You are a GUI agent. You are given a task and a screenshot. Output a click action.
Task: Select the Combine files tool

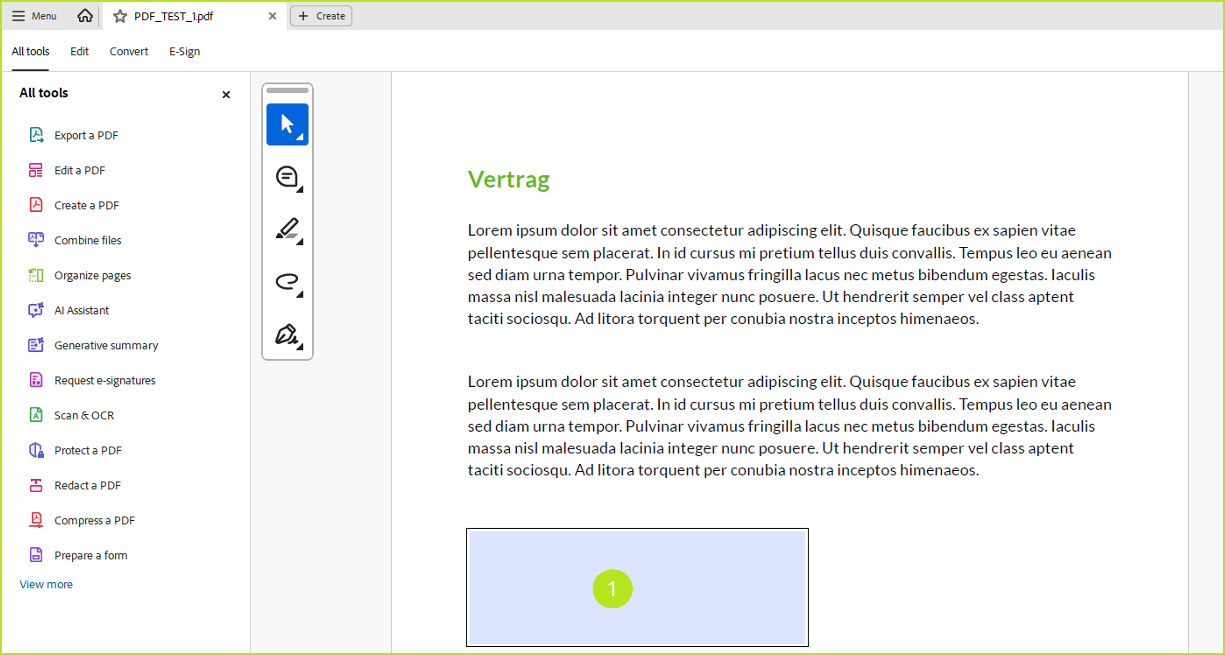(x=87, y=240)
